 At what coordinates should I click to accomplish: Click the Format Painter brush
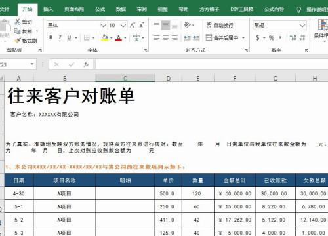click(18, 41)
